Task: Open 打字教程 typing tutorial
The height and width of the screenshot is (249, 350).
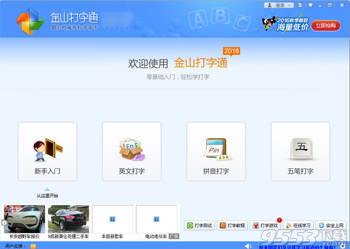Action: (x=233, y=226)
